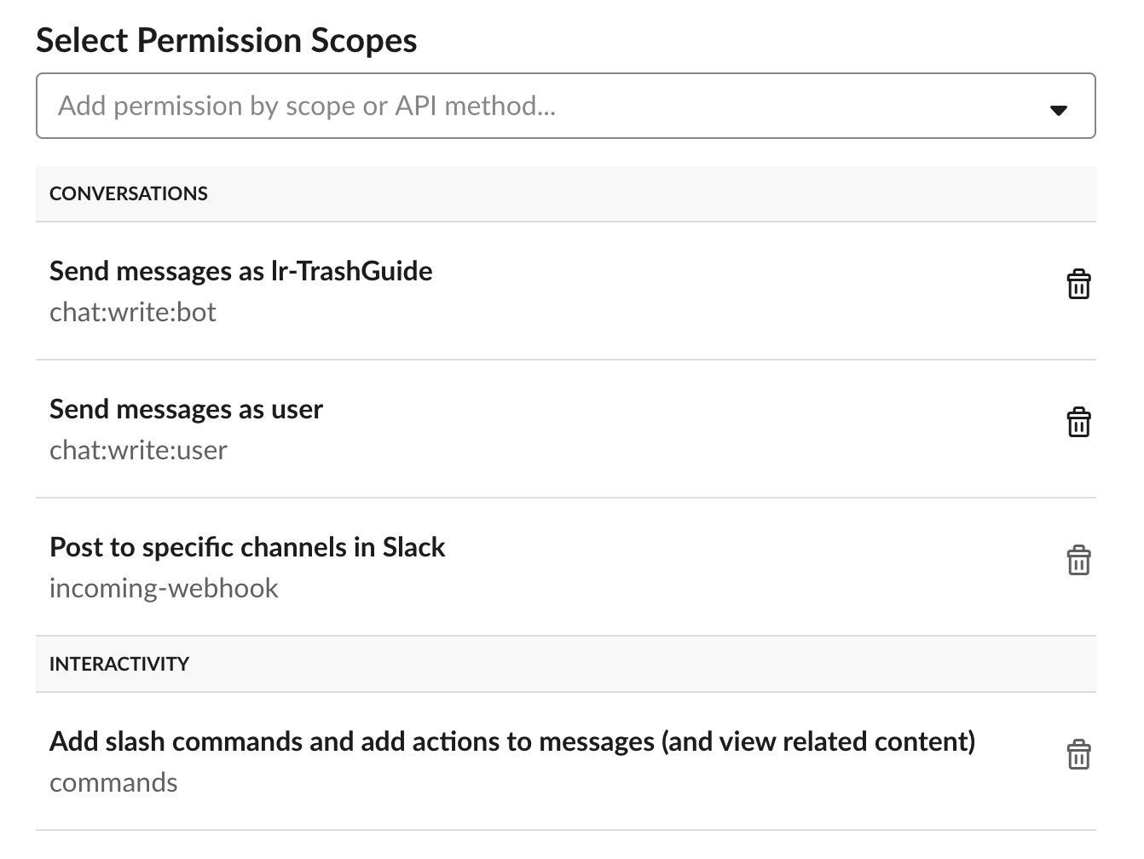
Task: Click inside the Add permission search field
Action: pyautogui.click(x=341, y=106)
